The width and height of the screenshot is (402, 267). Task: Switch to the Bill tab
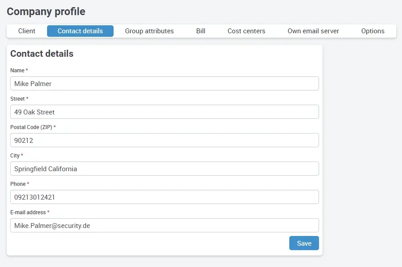[x=201, y=31]
